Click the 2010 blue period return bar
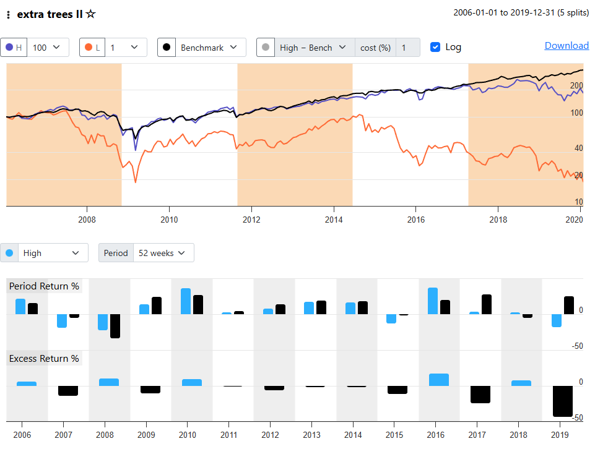595x449 pixels. pos(186,301)
